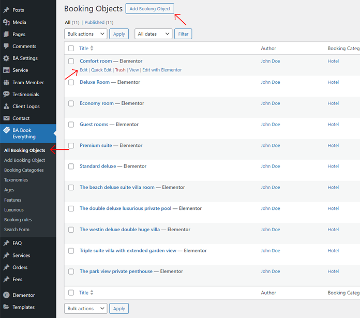The height and width of the screenshot is (318, 360).
Task: Click the top Apply button
Action: (x=119, y=34)
